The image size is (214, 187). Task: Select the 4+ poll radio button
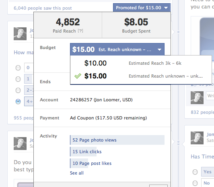tap(18, 101)
